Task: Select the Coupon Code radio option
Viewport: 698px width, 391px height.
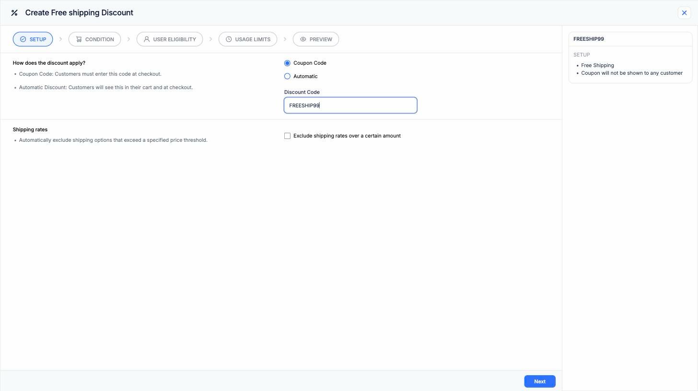Action: click(287, 63)
